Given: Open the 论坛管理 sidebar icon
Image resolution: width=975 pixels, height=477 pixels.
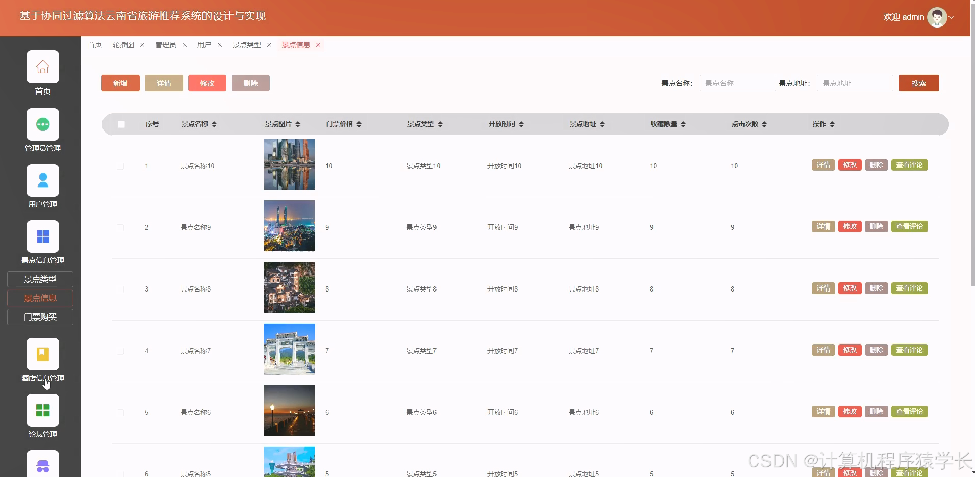Looking at the screenshot, I should coord(43,410).
